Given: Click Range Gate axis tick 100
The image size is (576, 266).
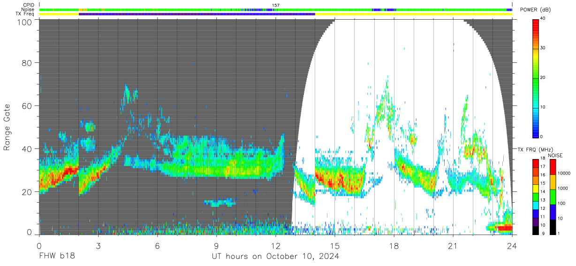Looking at the screenshot, I should click(24, 22).
